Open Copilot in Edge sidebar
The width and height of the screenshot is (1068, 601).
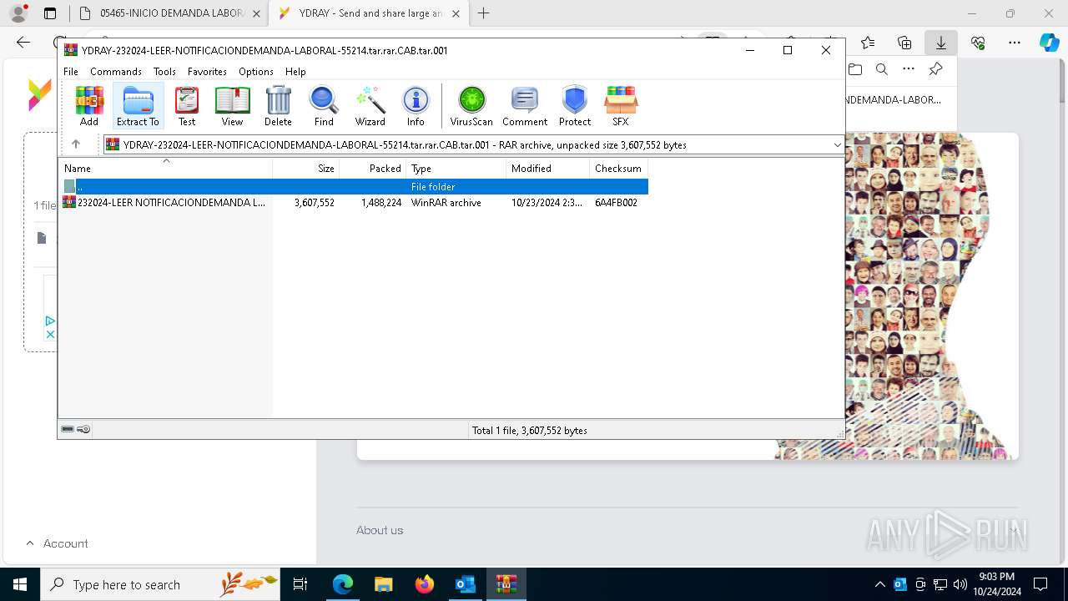pos(1050,43)
